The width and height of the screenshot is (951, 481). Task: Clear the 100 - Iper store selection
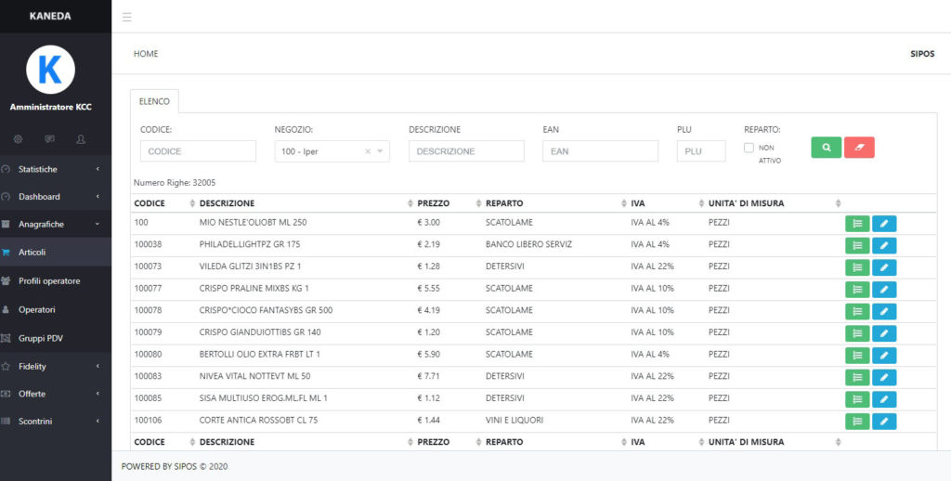tap(367, 151)
